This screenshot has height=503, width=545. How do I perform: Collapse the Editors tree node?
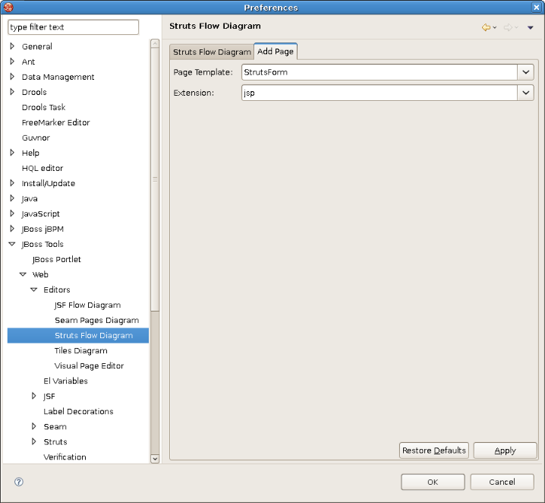pos(33,289)
